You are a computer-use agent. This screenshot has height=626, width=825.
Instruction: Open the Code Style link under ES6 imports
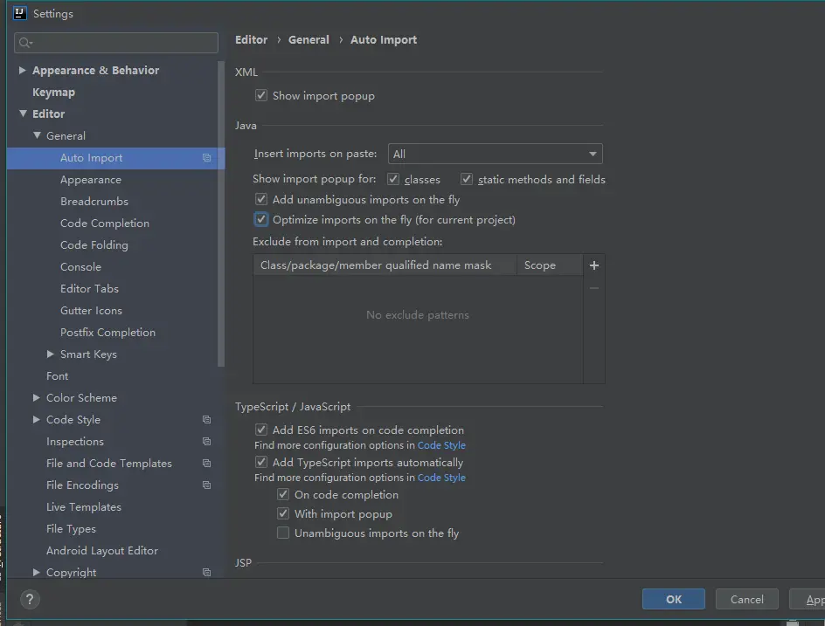[x=441, y=445]
